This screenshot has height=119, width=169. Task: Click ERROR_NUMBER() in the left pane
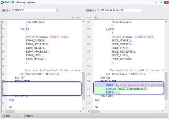pyautogui.click(x=36, y=40)
